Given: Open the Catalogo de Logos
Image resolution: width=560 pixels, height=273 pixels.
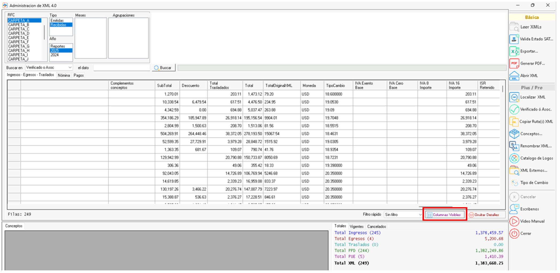Looking at the screenshot, I should click(x=514, y=158).
